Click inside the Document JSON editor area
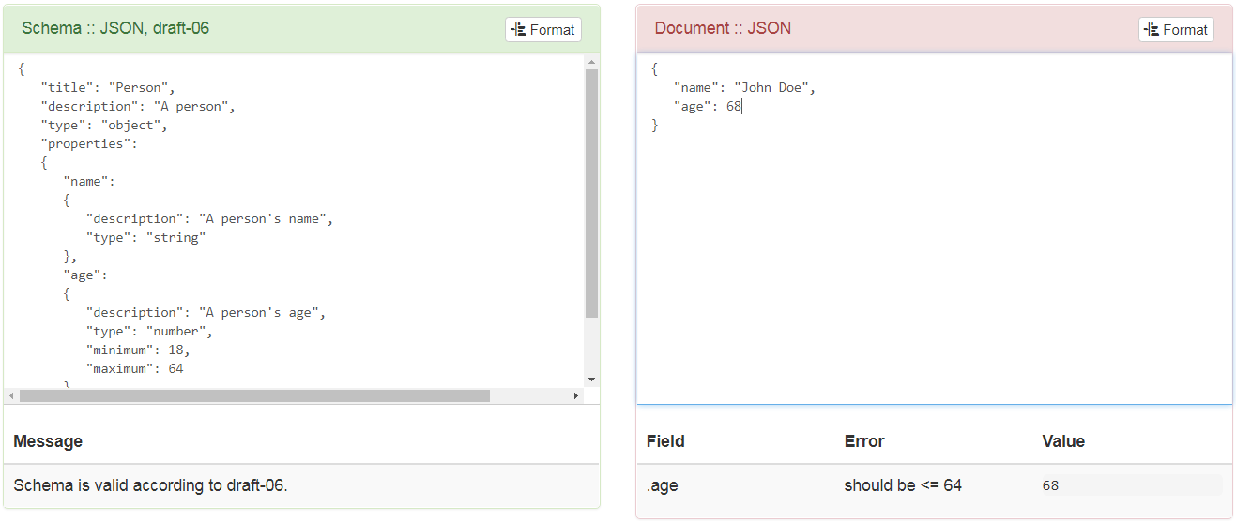 coord(935,229)
